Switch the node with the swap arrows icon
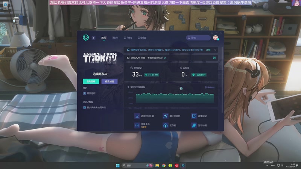 tap(165, 58)
